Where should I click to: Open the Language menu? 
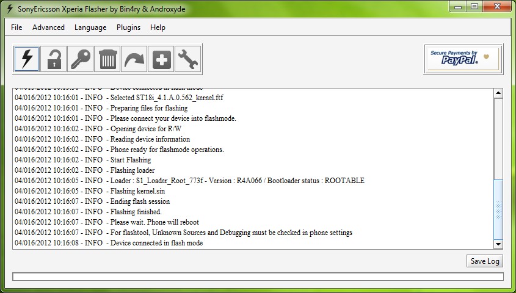(x=90, y=27)
